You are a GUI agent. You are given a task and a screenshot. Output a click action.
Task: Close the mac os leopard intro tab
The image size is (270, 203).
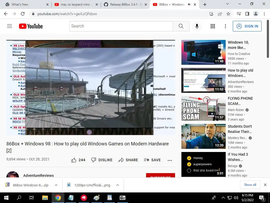[x=97, y=4]
